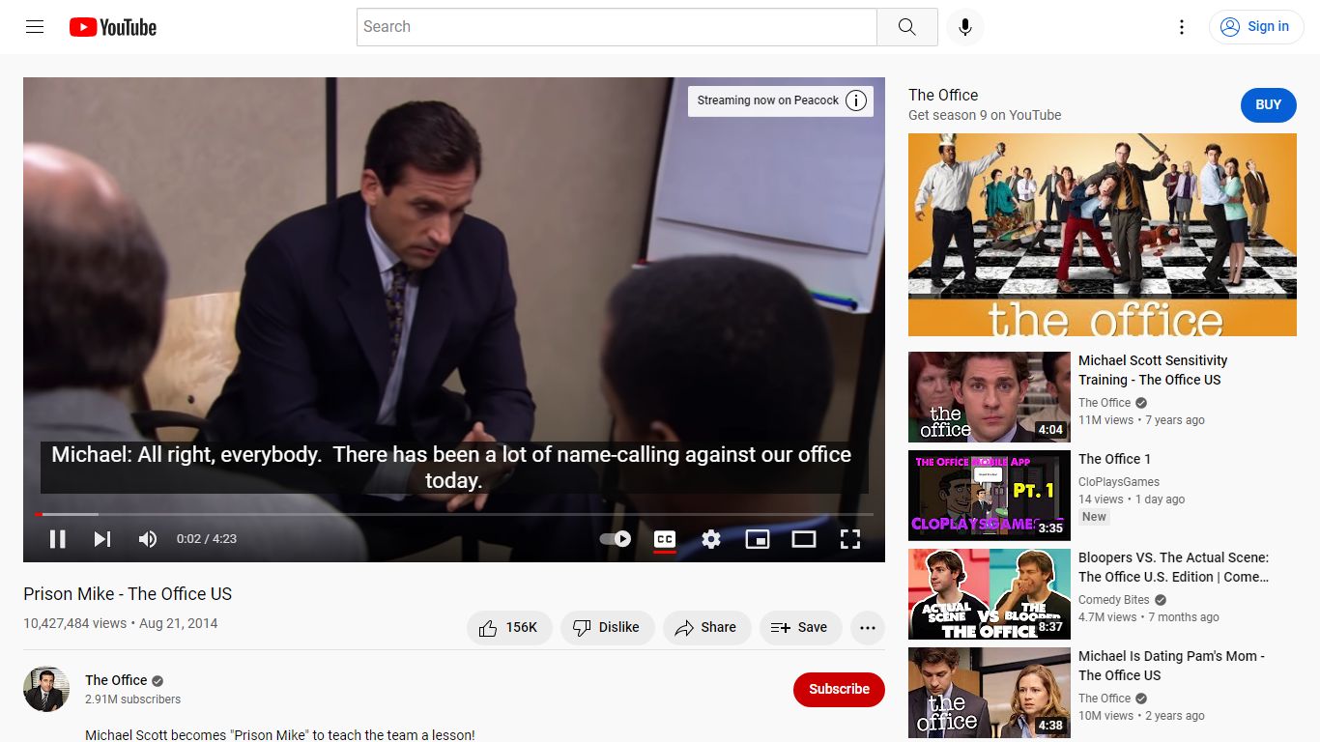Open The Office 1 video title
Screen dimensions: 1320x742
pos(1114,459)
